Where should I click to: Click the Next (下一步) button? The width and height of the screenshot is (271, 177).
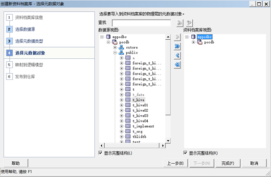pos(202,163)
